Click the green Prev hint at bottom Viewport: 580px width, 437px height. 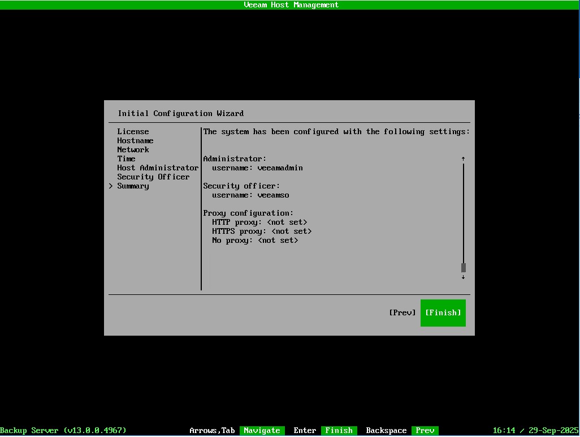[425, 431]
